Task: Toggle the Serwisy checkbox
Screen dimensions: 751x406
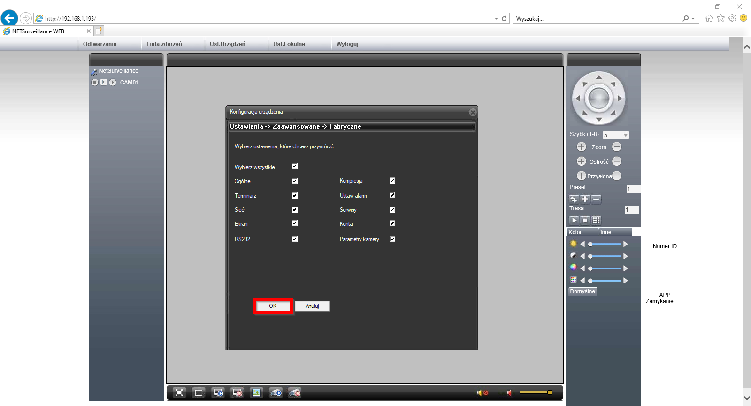Action: (392, 210)
